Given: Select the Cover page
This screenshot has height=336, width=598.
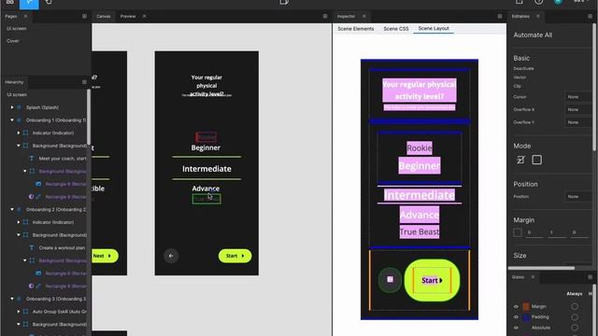Looking at the screenshot, I should pos(12,41).
